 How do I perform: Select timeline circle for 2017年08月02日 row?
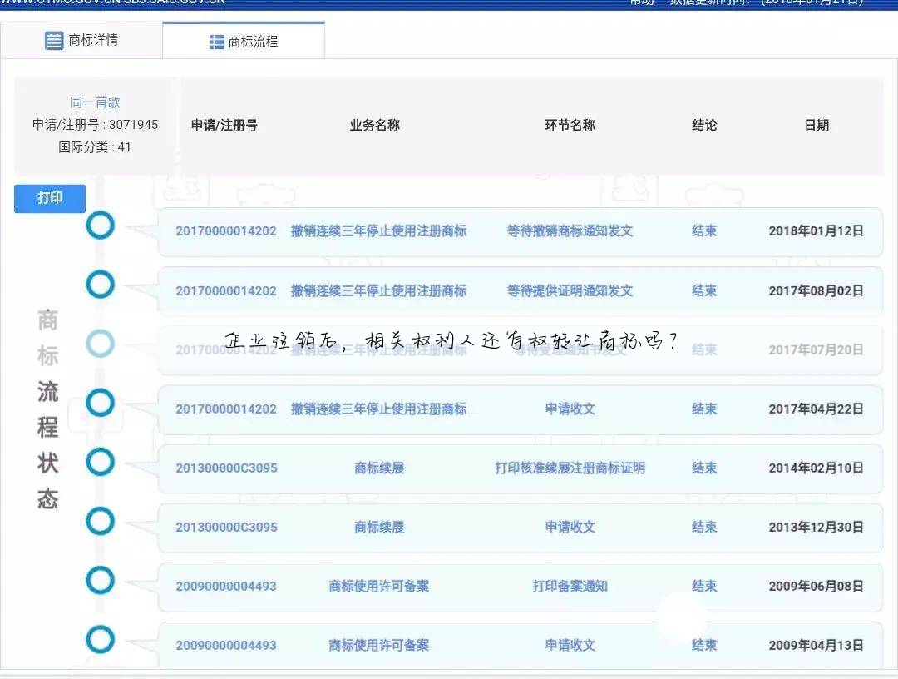click(101, 285)
